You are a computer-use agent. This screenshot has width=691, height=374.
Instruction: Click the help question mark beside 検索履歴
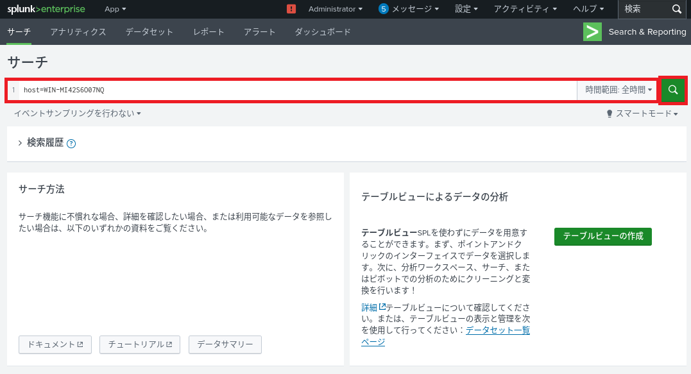tap(71, 144)
